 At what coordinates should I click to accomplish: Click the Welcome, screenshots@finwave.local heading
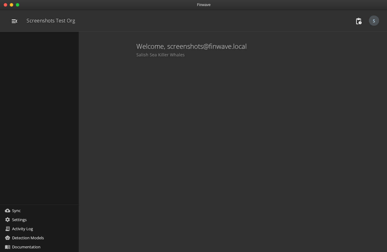point(191,46)
